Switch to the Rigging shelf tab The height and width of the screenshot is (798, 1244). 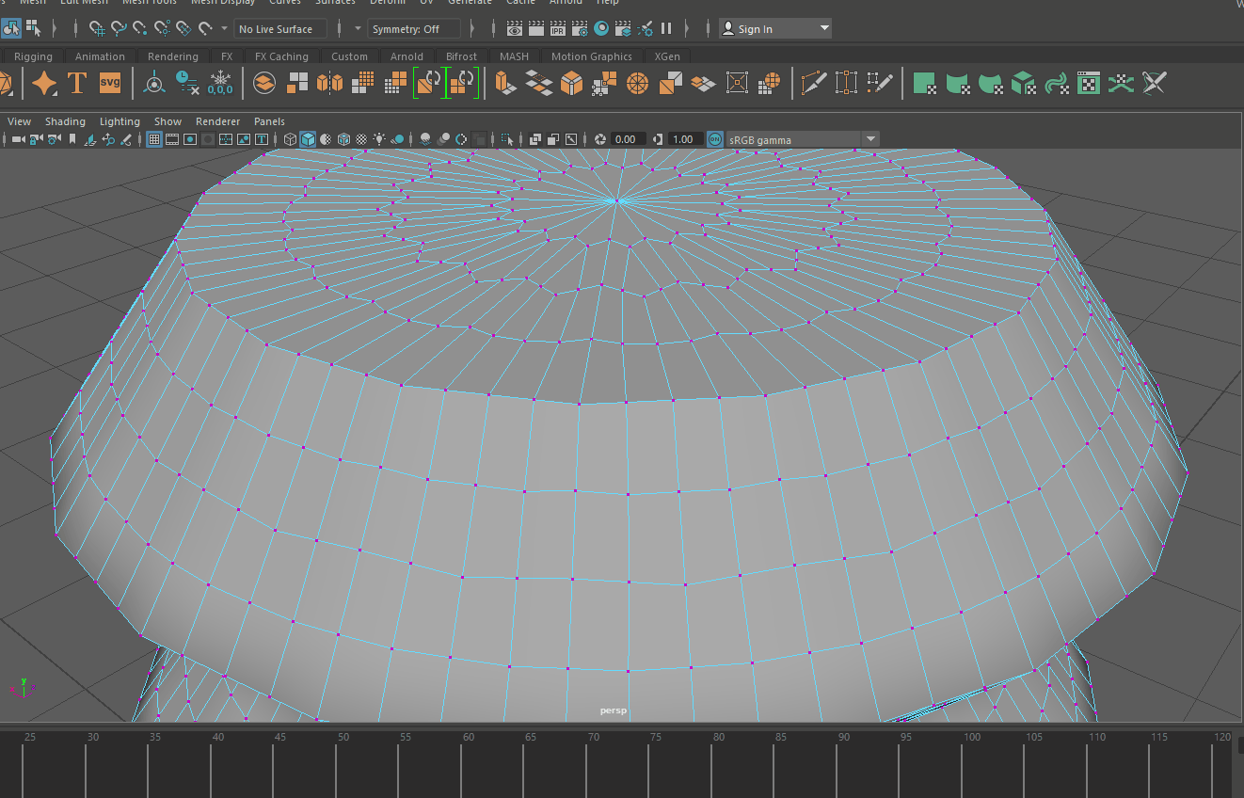[33, 56]
